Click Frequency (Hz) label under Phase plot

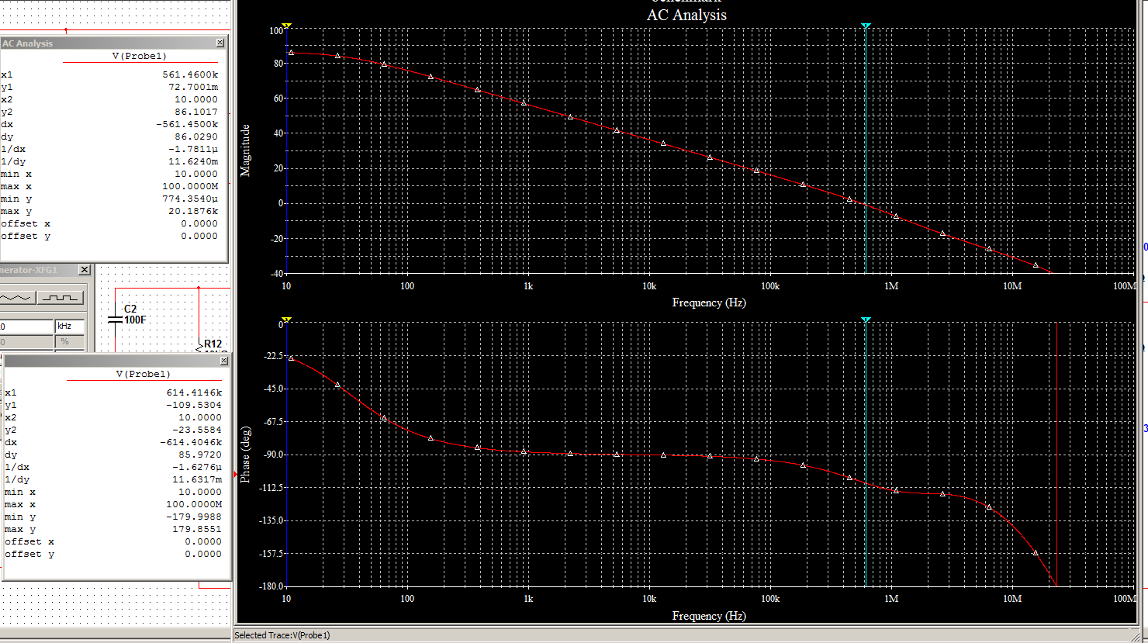[709, 616]
